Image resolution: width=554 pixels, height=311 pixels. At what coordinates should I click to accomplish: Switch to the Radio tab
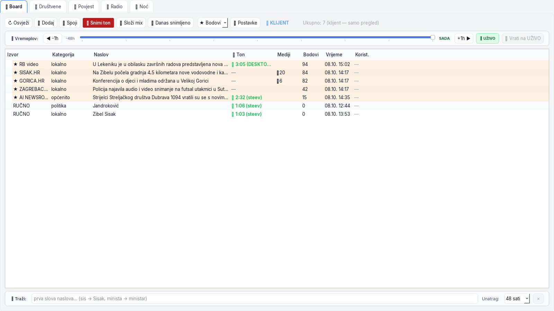tap(114, 7)
